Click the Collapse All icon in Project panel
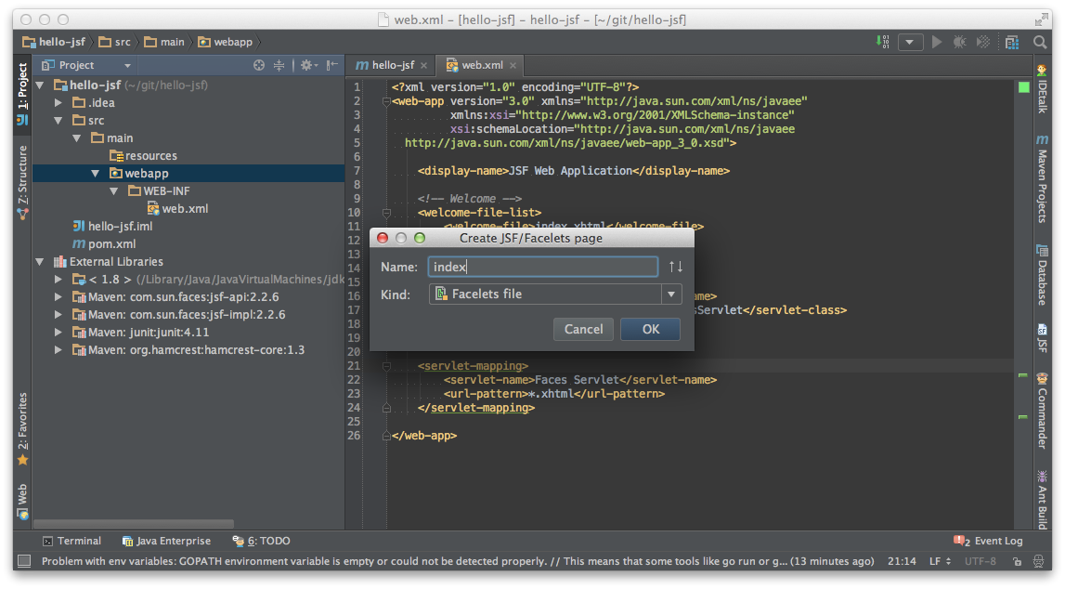Screen dimensions: 1065x589 point(279,65)
